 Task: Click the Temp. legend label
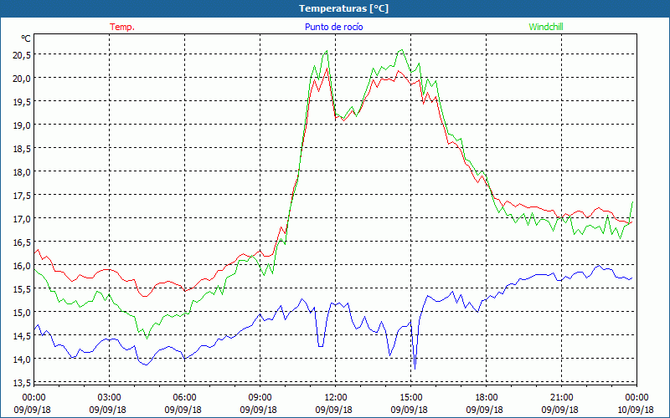pyautogui.click(x=122, y=27)
